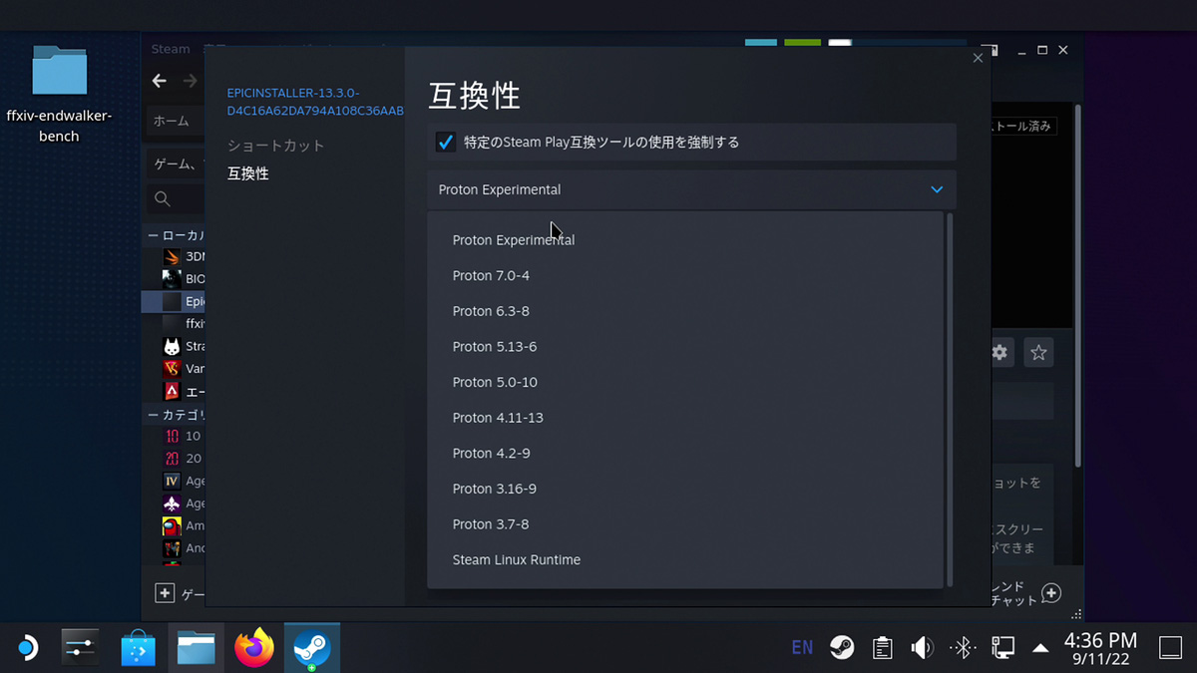Open the KDE application launcher
The height and width of the screenshot is (673, 1197).
27,649
